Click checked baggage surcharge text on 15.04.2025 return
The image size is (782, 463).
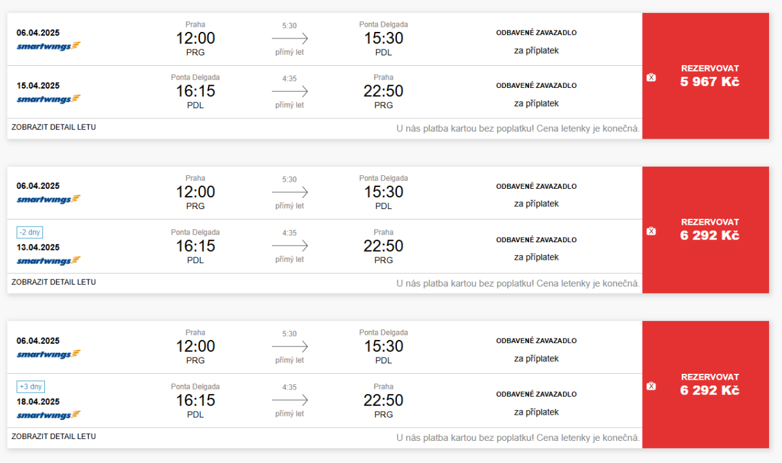[536, 104]
